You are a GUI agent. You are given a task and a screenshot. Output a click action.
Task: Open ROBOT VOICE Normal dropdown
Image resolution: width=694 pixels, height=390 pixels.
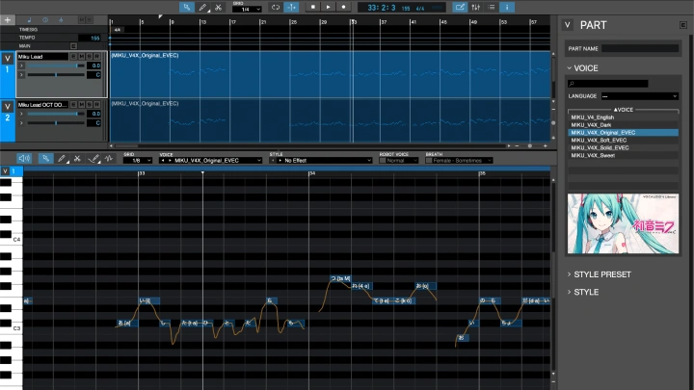(402, 161)
